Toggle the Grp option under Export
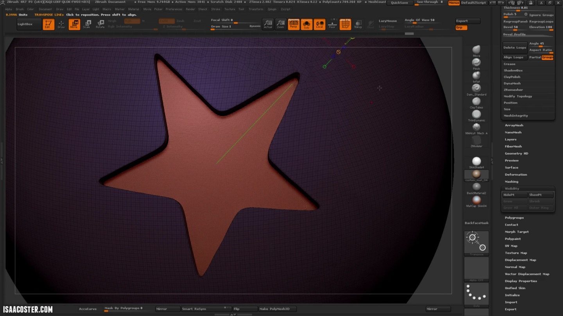Screen dimensions: 563x316 pyautogui.click(x=461, y=27)
